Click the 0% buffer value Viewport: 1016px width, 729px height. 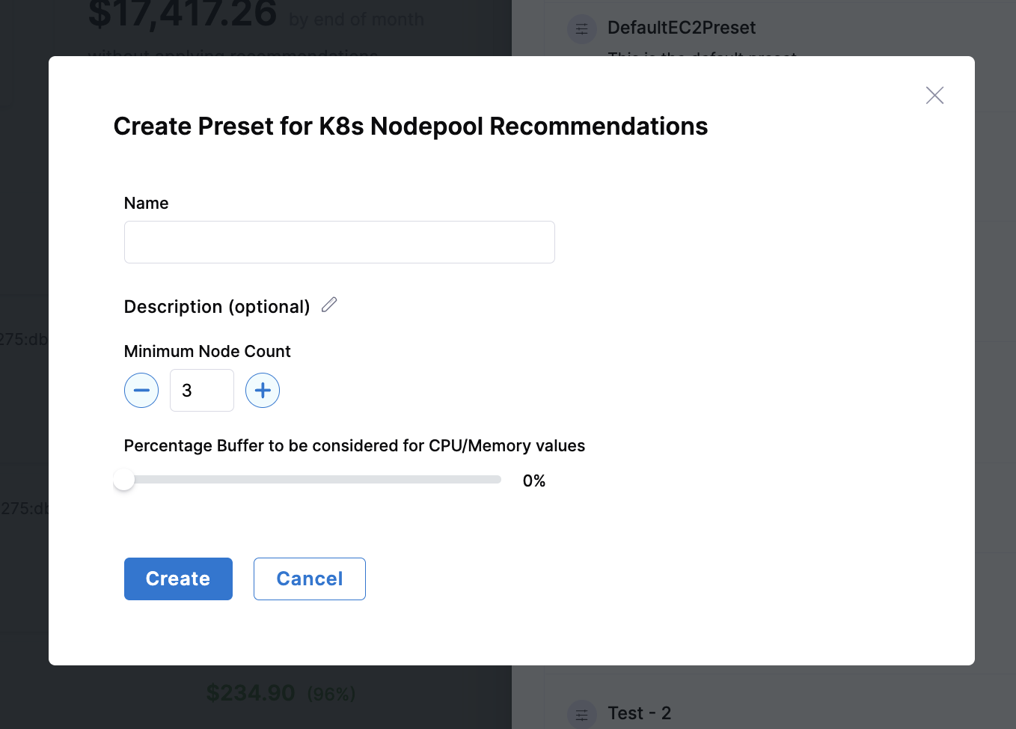[x=533, y=481]
